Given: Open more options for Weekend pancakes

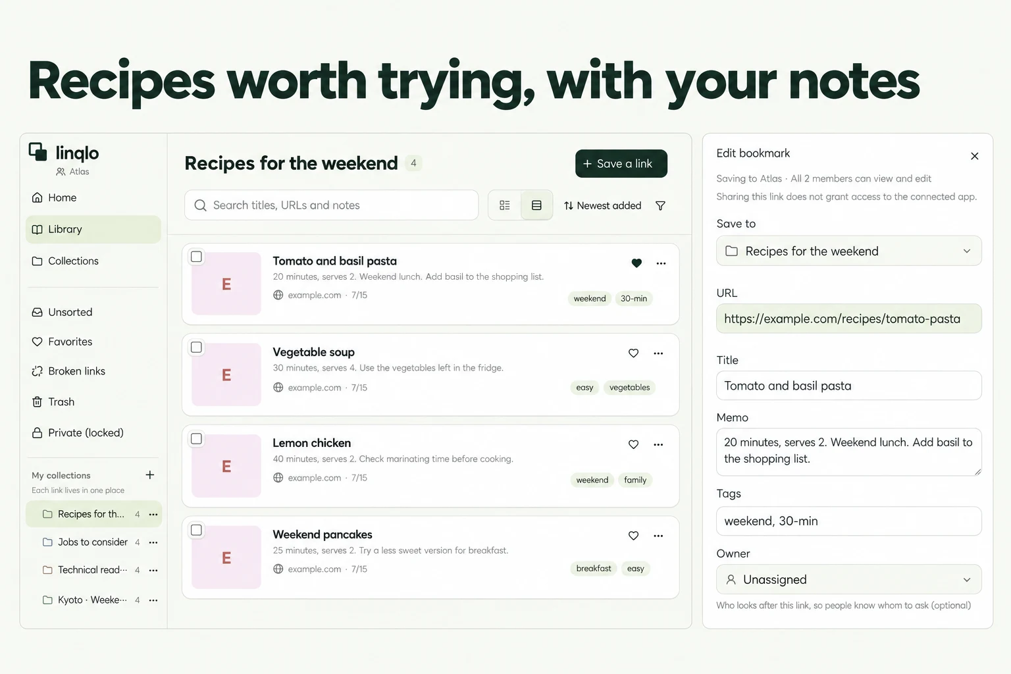Looking at the screenshot, I should [658, 536].
